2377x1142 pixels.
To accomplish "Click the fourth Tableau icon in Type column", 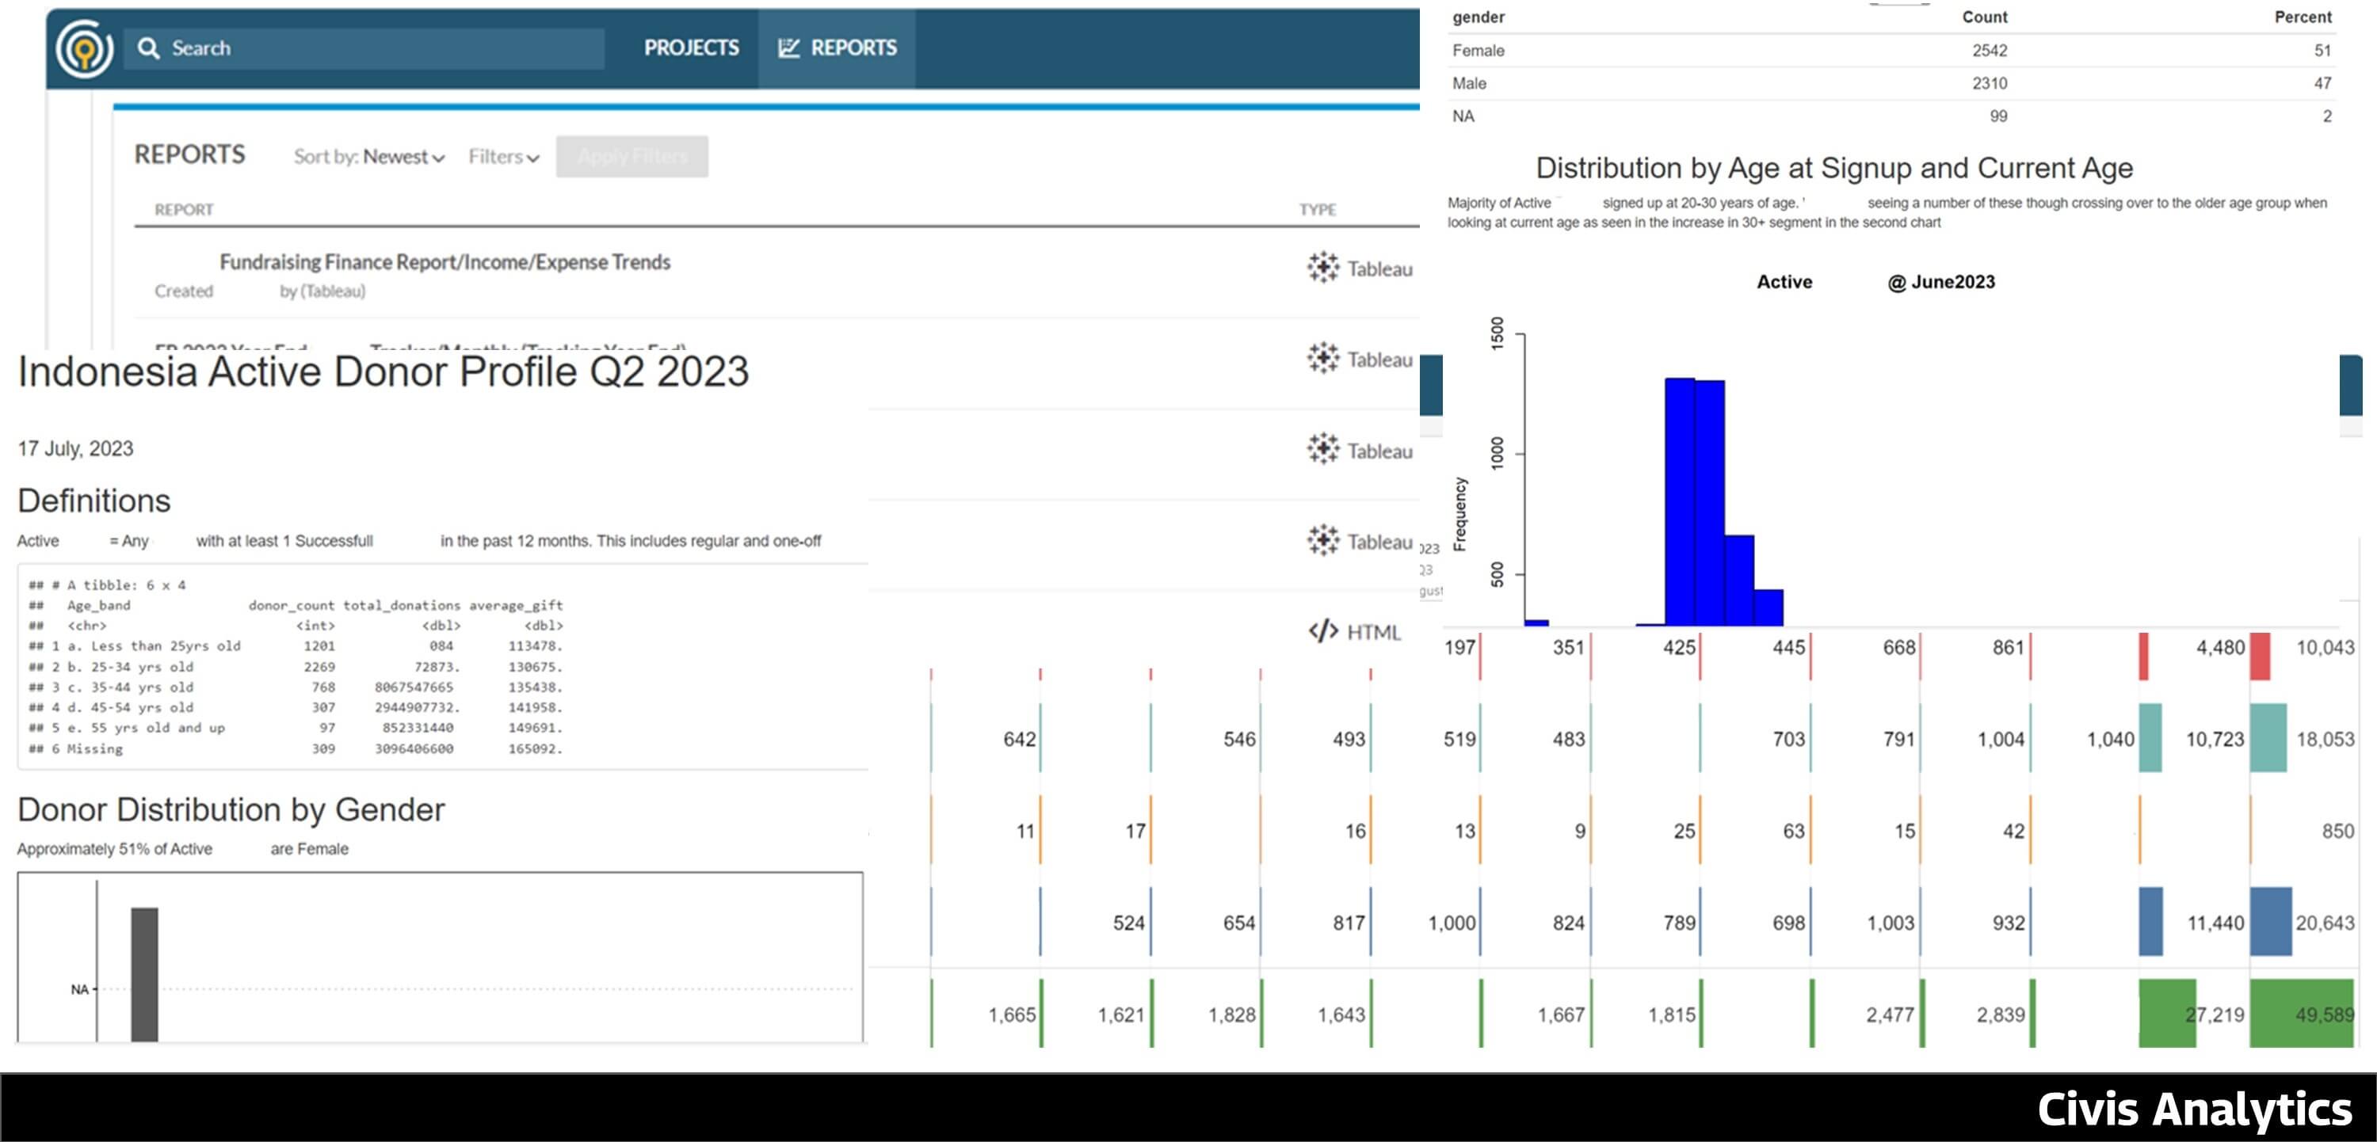I will [1322, 541].
